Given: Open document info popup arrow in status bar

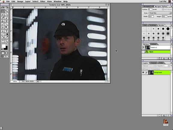Looking at the screenshot, I should [38, 82].
